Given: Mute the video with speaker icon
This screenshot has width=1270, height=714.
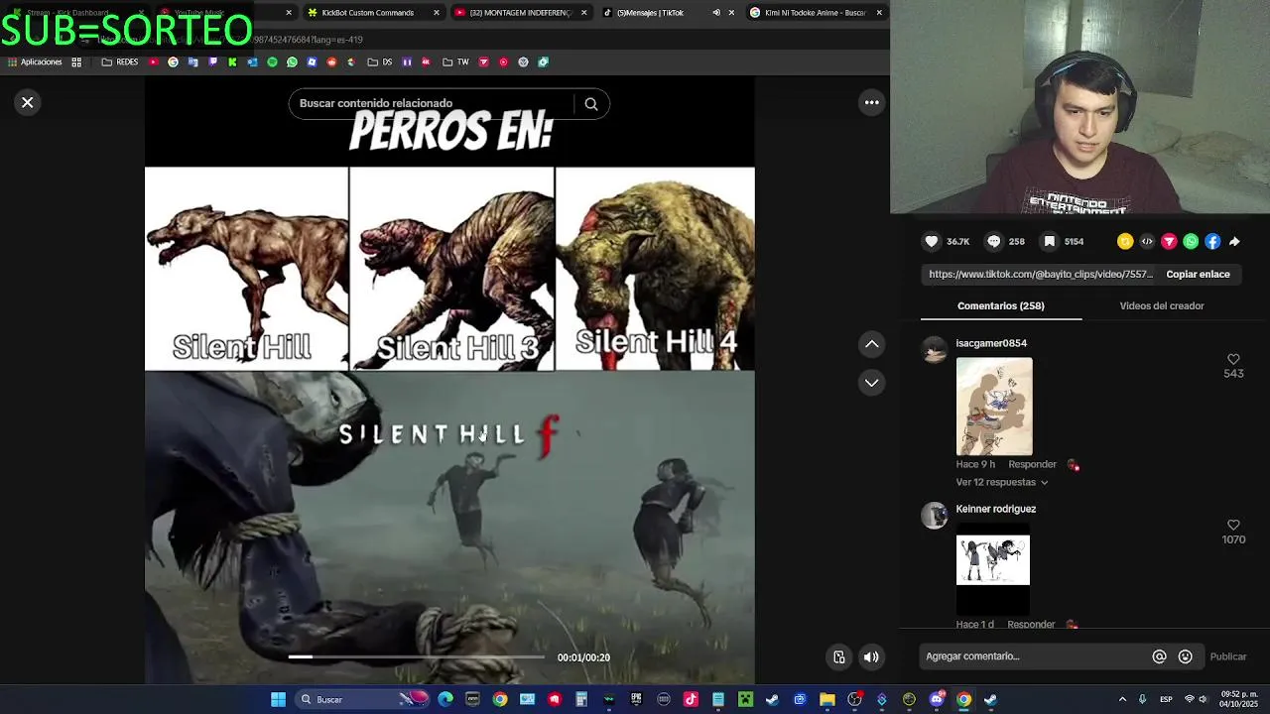Looking at the screenshot, I should point(871,656).
